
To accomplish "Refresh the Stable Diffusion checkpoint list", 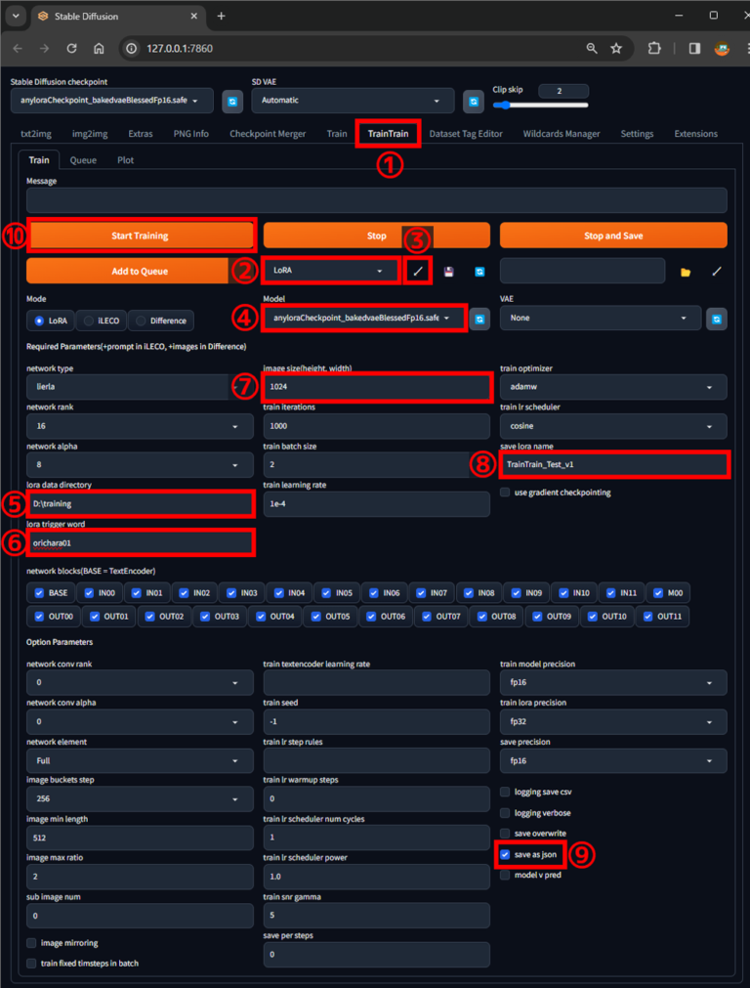I will [x=232, y=101].
